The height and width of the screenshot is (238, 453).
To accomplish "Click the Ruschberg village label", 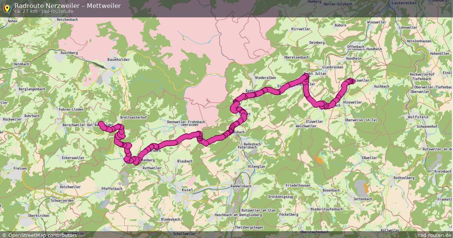I will 69,53.
